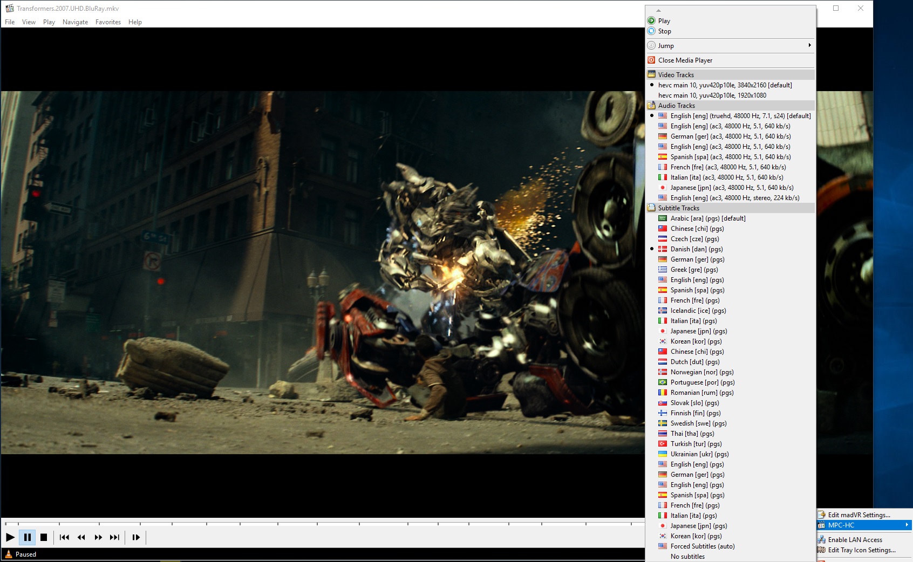Select Romanian [rum] subtitle track
The height and width of the screenshot is (562, 913).
pos(731,393)
